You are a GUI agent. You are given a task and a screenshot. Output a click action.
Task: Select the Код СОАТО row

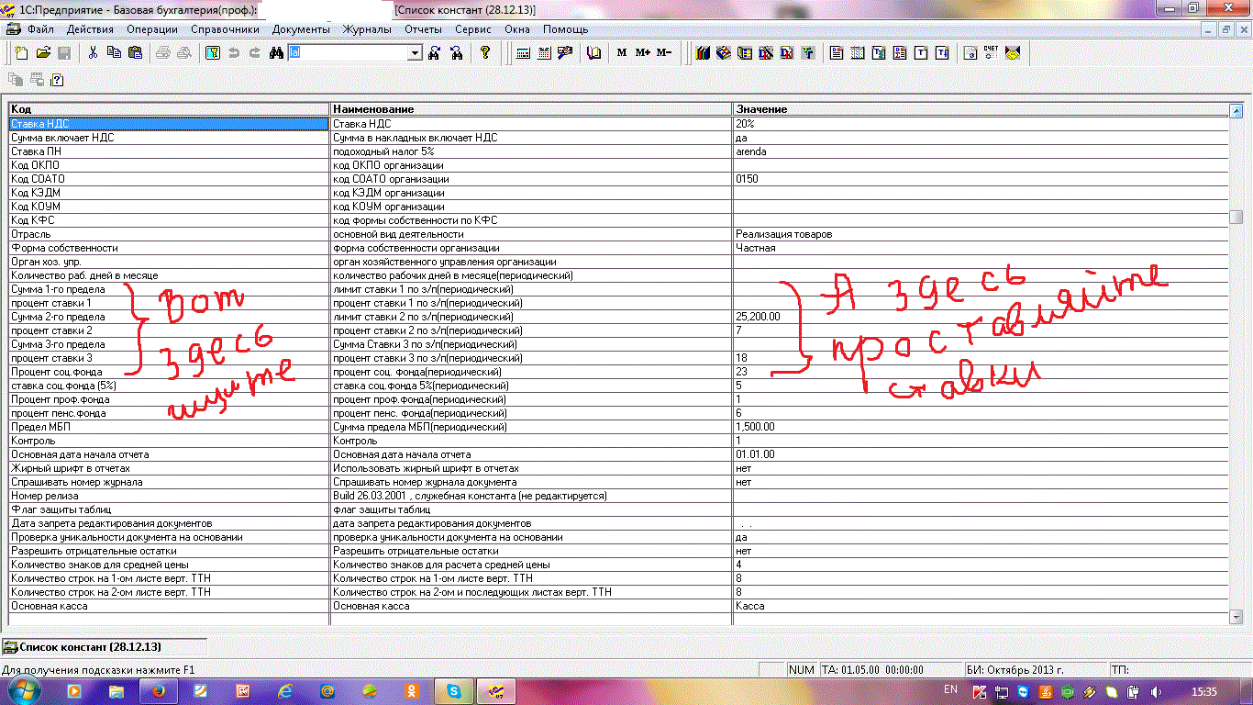[618, 179]
